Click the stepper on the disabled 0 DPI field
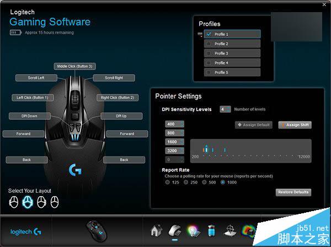Image resolution: width=331 pixels, height=247 pixels. [182, 160]
